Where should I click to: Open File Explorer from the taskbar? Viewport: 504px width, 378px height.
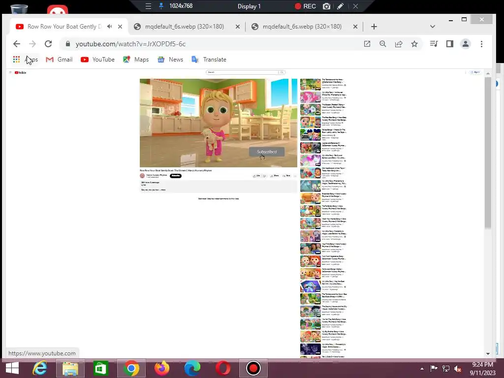[70, 368]
